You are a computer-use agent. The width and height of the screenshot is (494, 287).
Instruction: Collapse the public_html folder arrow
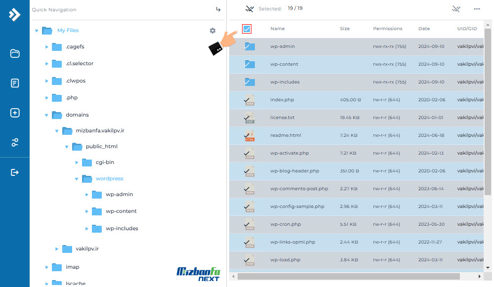point(67,147)
